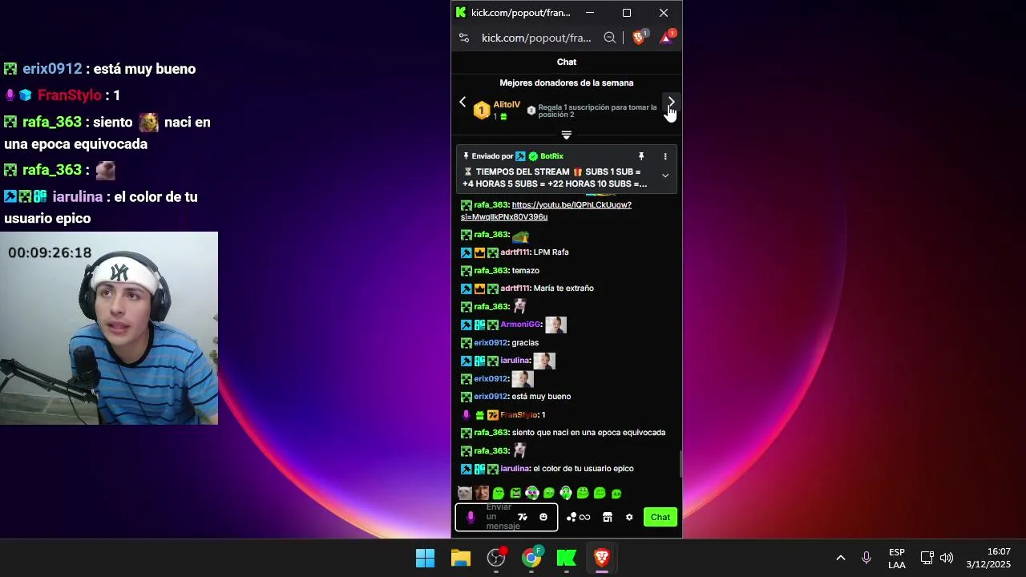Click iarulina's face emote image in chat

[x=544, y=361]
